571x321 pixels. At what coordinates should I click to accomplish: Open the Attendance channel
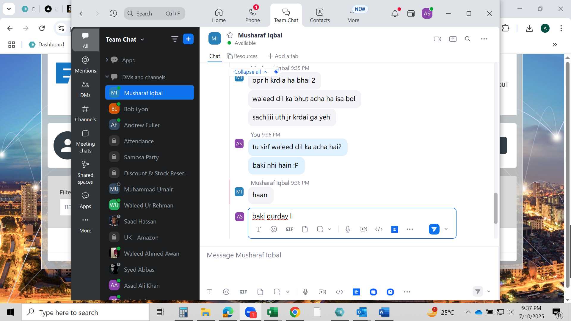pyautogui.click(x=150, y=141)
